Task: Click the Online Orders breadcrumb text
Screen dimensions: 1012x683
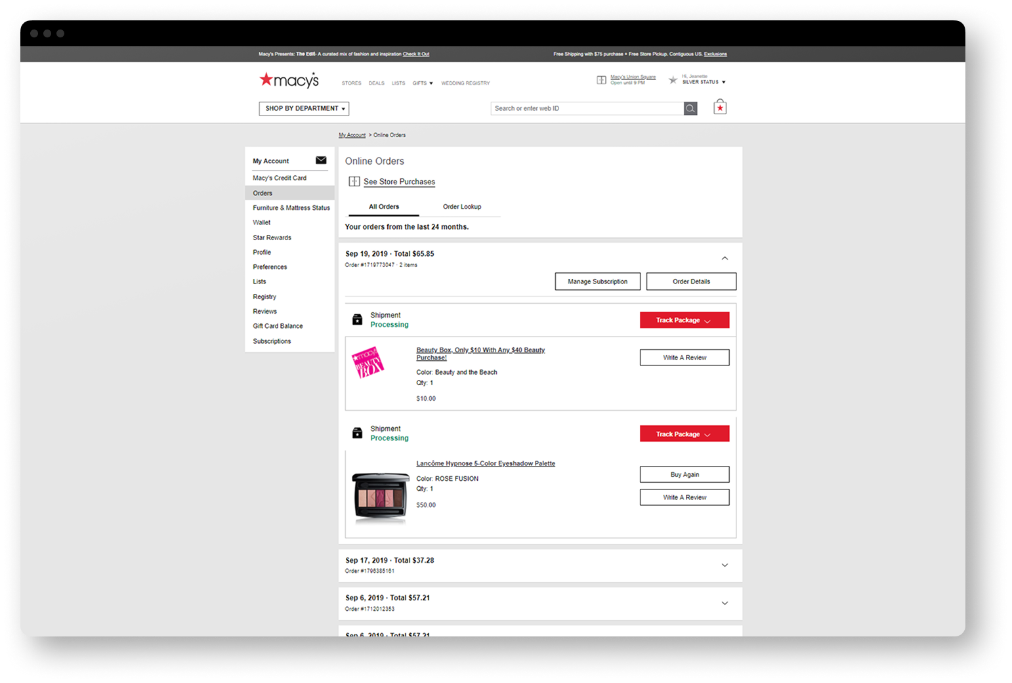Action: (x=390, y=135)
